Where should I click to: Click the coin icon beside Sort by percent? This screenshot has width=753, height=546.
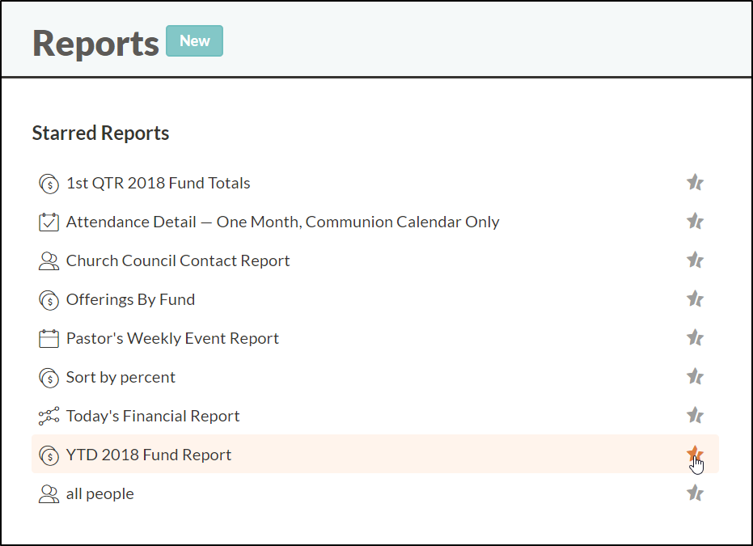click(49, 378)
